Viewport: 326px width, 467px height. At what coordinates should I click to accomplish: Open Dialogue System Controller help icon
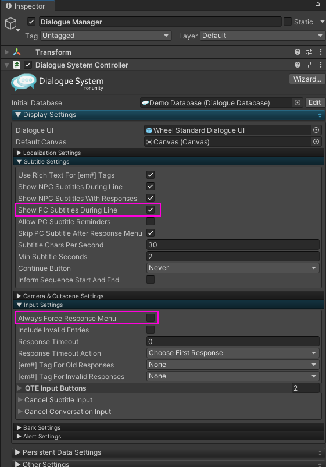pos(297,65)
